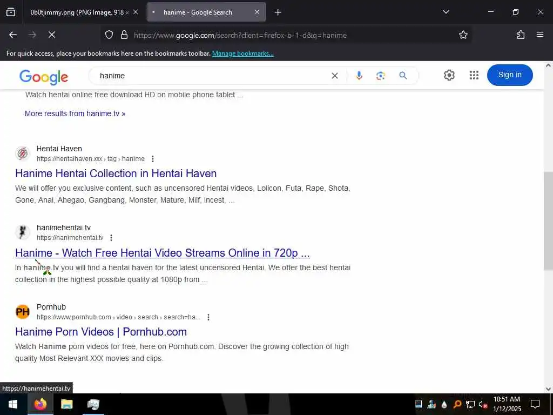Click into the Google search box
Viewport: 553px width, 415px height.
tap(212, 76)
